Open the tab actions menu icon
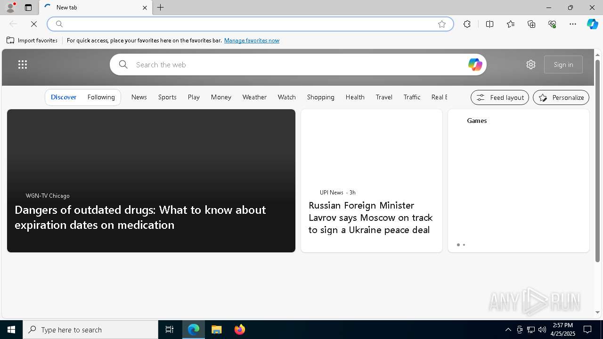Screen dimensions: 603x339 pos(28,8)
